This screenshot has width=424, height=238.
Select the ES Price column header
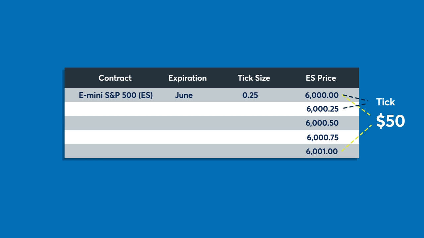[321, 78]
